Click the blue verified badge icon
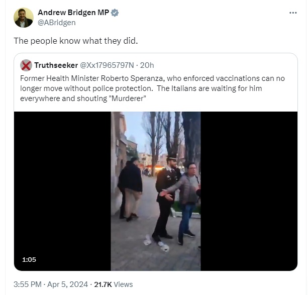This screenshot has height=295, width=308. 115,13
